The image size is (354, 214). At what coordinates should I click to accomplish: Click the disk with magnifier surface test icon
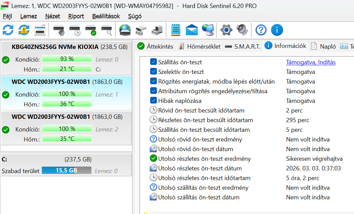[107, 30]
